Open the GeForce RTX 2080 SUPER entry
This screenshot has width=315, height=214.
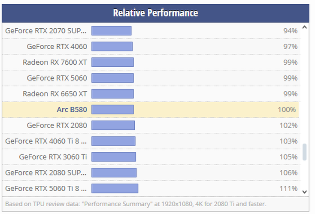[46, 173]
